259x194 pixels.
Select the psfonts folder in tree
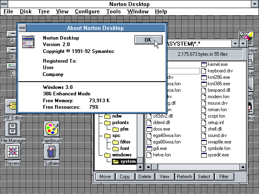point(117,122)
